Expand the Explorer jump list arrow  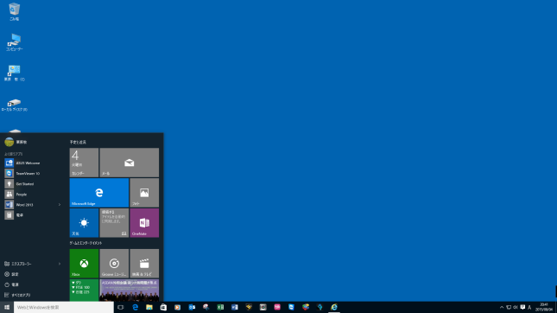(x=60, y=264)
